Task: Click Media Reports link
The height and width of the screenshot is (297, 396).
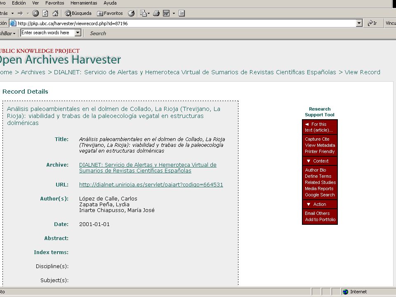Action: (x=319, y=189)
